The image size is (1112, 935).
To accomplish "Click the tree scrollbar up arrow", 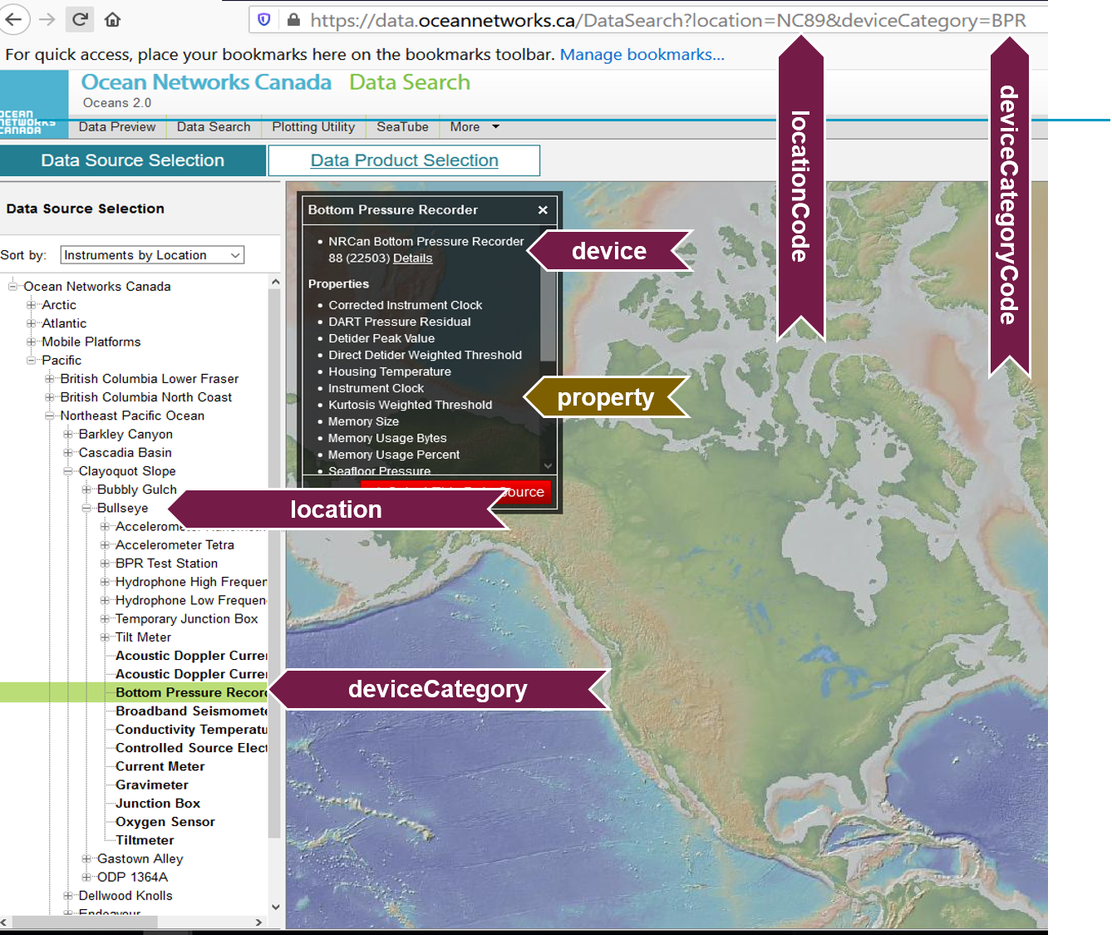I will [275, 283].
